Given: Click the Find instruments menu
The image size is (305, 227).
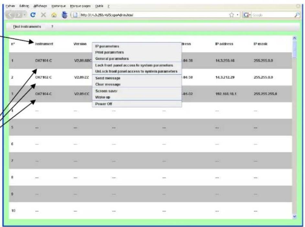Looking at the screenshot, I should (x=27, y=27).
